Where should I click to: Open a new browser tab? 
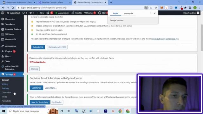coord(111,3)
